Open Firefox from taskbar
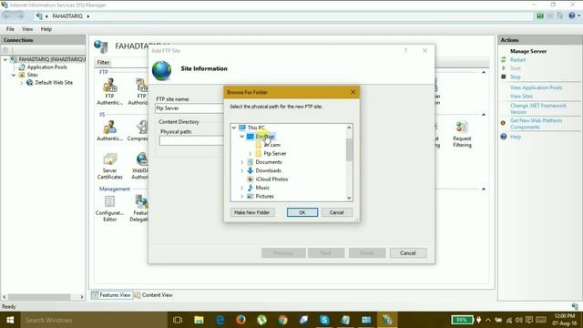 click(240, 320)
